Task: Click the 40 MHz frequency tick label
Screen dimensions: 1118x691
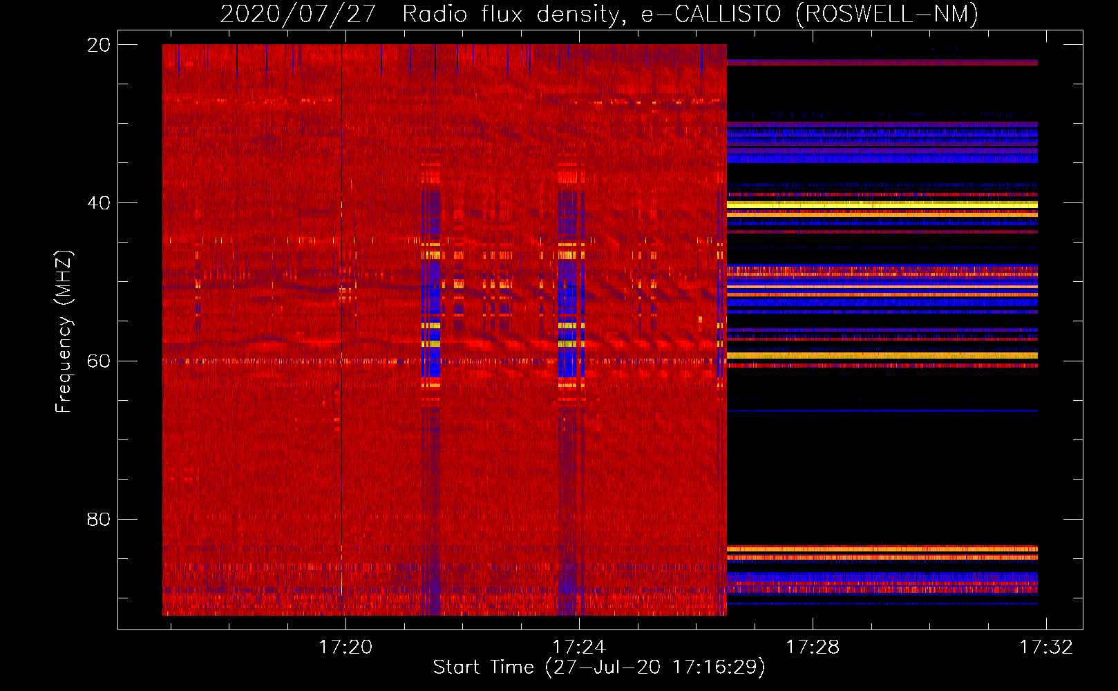Action: click(x=99, y=203)
